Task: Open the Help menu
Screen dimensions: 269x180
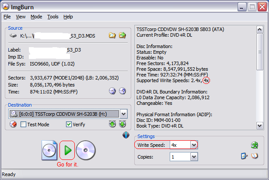Action: [68, 17]
